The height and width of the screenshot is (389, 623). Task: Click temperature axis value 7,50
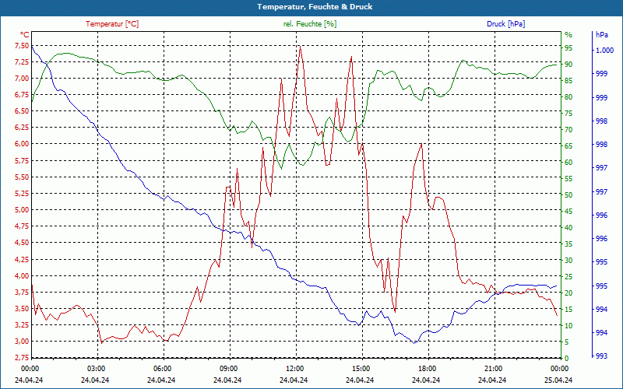coord(22,46)
